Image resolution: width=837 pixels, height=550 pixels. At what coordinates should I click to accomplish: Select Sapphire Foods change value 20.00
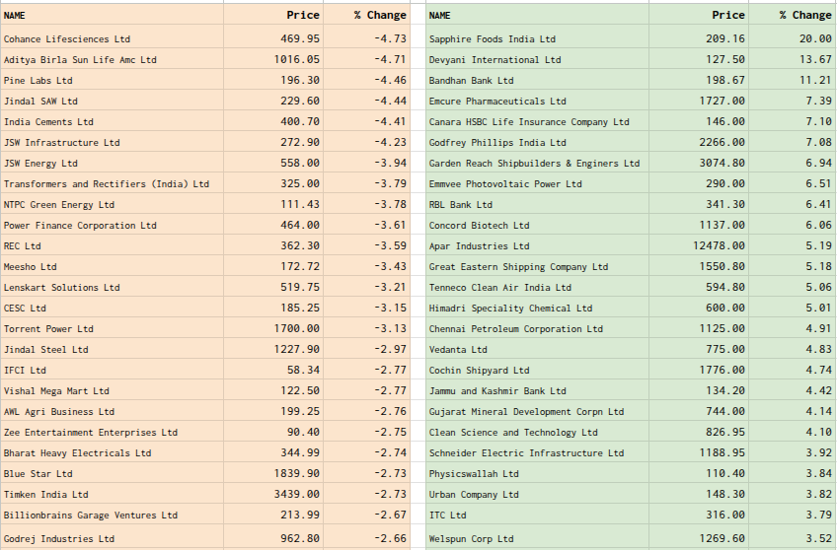815,38
